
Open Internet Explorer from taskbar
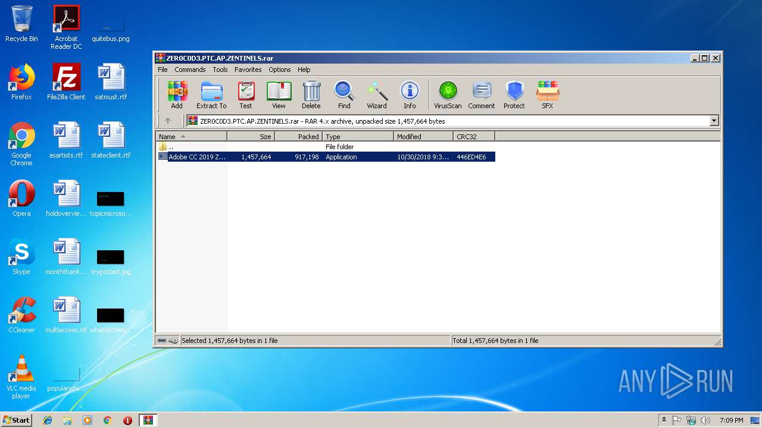click(x=48, y=420)
